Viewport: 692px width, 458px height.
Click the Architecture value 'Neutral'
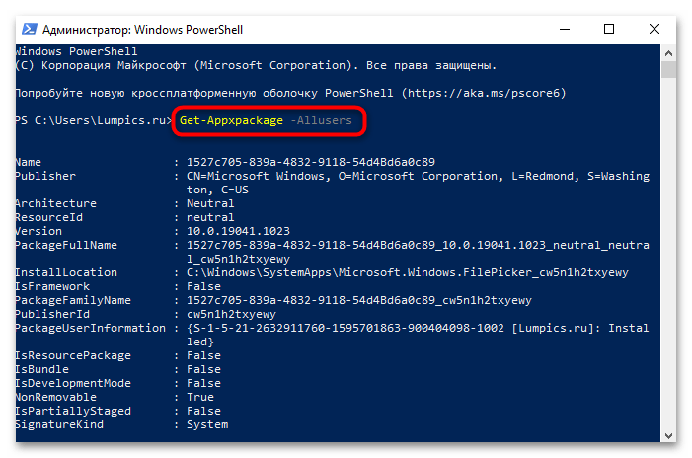coord(210,203)
